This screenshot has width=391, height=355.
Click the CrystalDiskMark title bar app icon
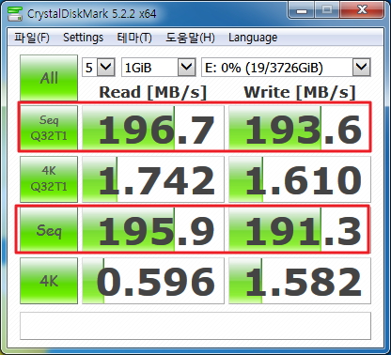[15, 13]
